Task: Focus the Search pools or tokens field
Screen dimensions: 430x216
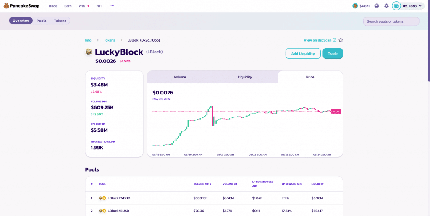Action: 391,21
